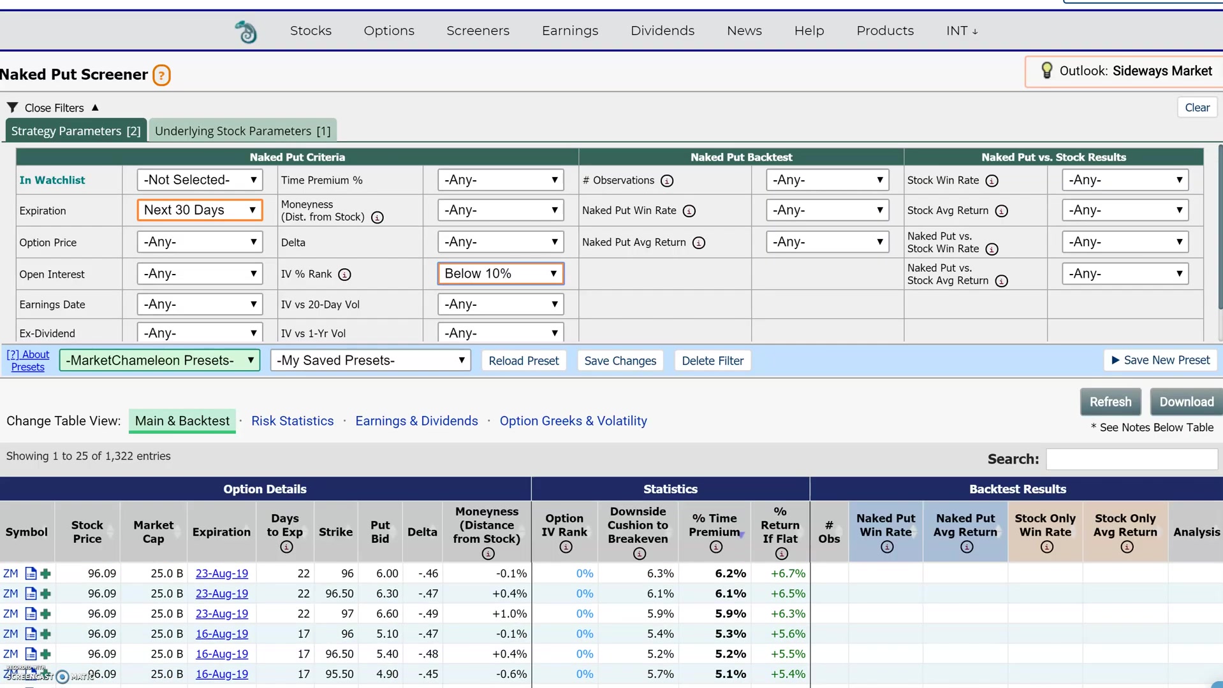
Task: Show info for Stock Win Rate filter
Action: 992,181
